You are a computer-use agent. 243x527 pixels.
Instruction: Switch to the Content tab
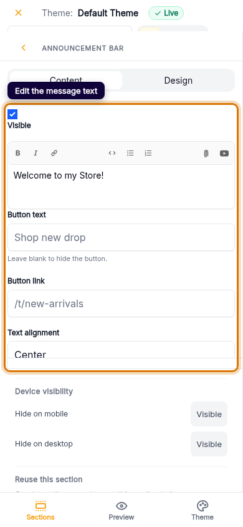click(66, 81)
